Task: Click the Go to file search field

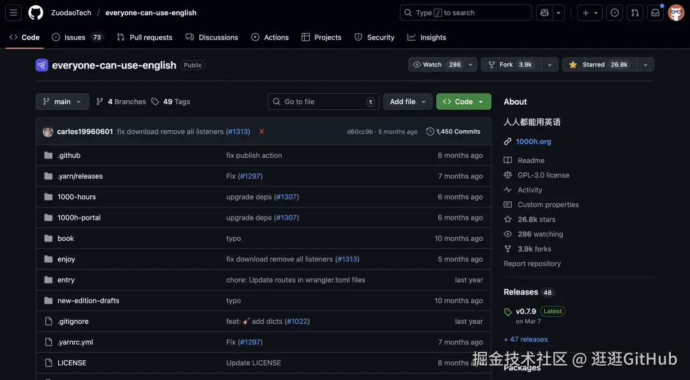Action: 323,102
